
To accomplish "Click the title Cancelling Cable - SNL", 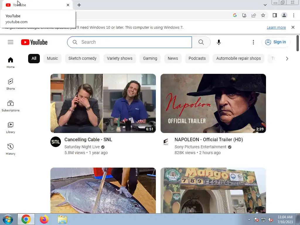I will click(88, 139).
